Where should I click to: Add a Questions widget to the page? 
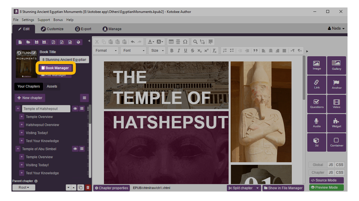click(316, 104)
